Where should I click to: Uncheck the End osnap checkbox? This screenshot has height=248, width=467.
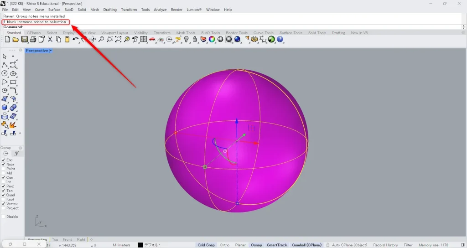click(x=4, y=160)
